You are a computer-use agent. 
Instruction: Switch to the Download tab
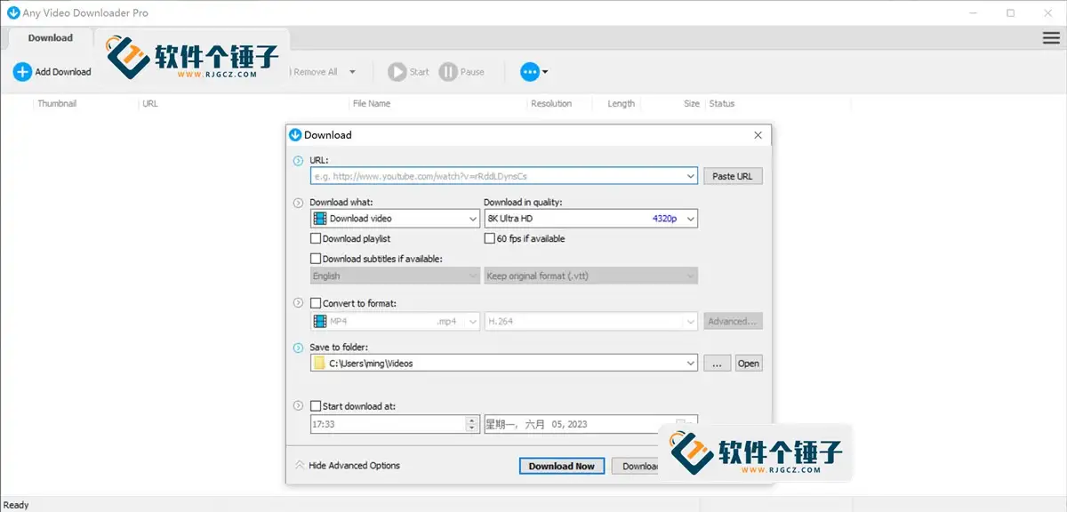coord(50,37)
